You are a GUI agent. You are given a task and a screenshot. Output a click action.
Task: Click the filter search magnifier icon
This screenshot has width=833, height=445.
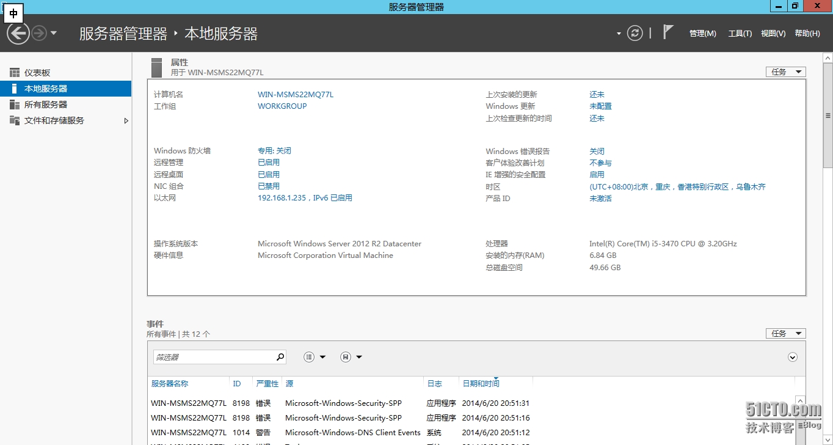coord(280,357)
